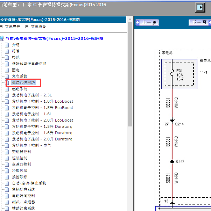This screenshot has width=211, height=211.
Task: Select the 模块通信网络 entry
Action: [23, 82]
